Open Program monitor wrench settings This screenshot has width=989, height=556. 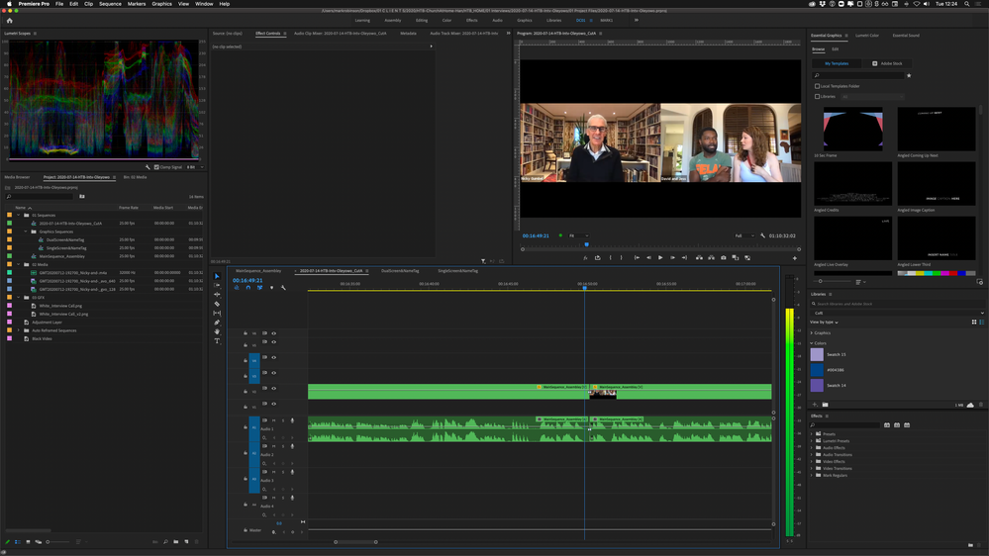coord(762,235)
